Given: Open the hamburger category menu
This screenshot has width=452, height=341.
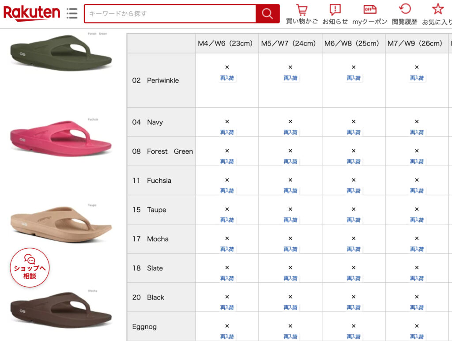Looking at the screenshot, I should coord(72,13).
